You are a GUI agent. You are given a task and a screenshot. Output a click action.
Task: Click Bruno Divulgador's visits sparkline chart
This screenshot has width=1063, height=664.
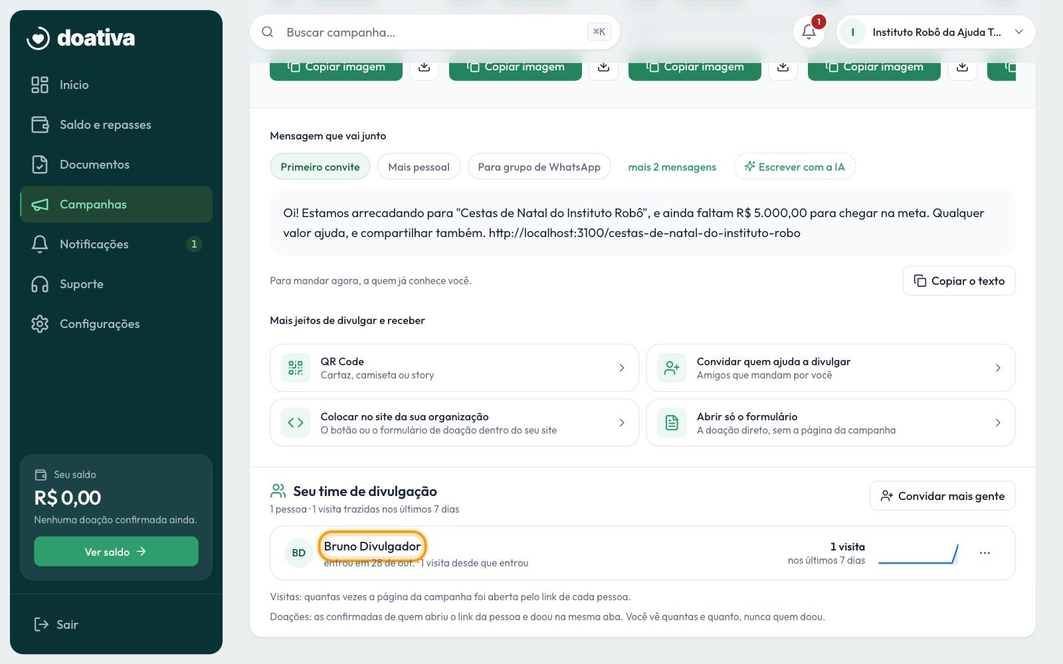pos(918,553)
